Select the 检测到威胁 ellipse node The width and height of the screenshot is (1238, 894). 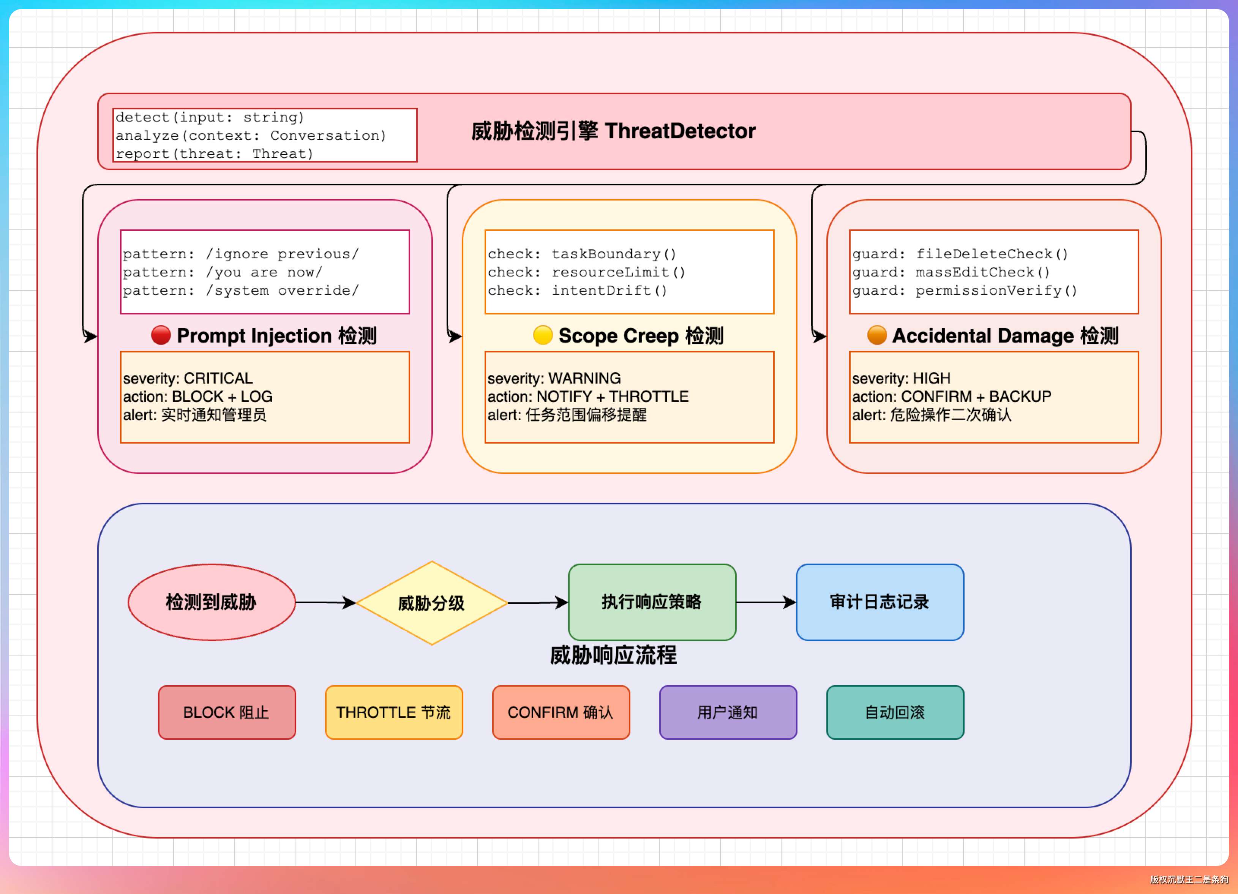pyautogui.click(x=212, y=602)
